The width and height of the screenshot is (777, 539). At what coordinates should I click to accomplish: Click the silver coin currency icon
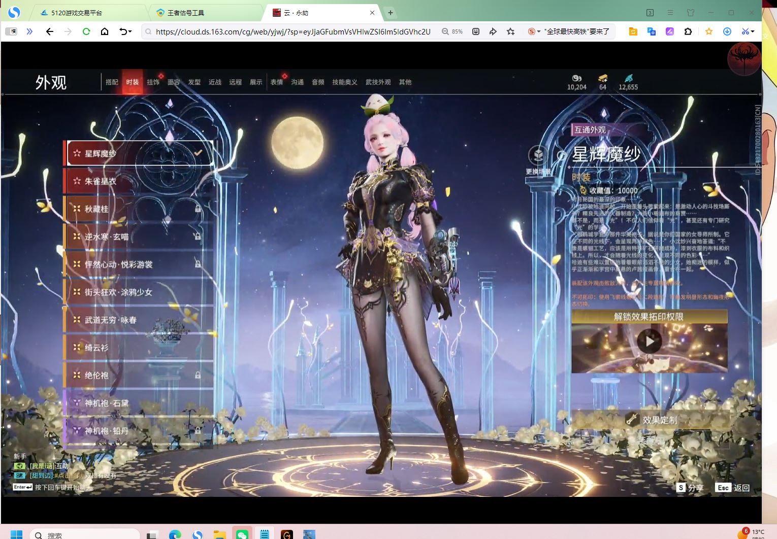point(576,78)
